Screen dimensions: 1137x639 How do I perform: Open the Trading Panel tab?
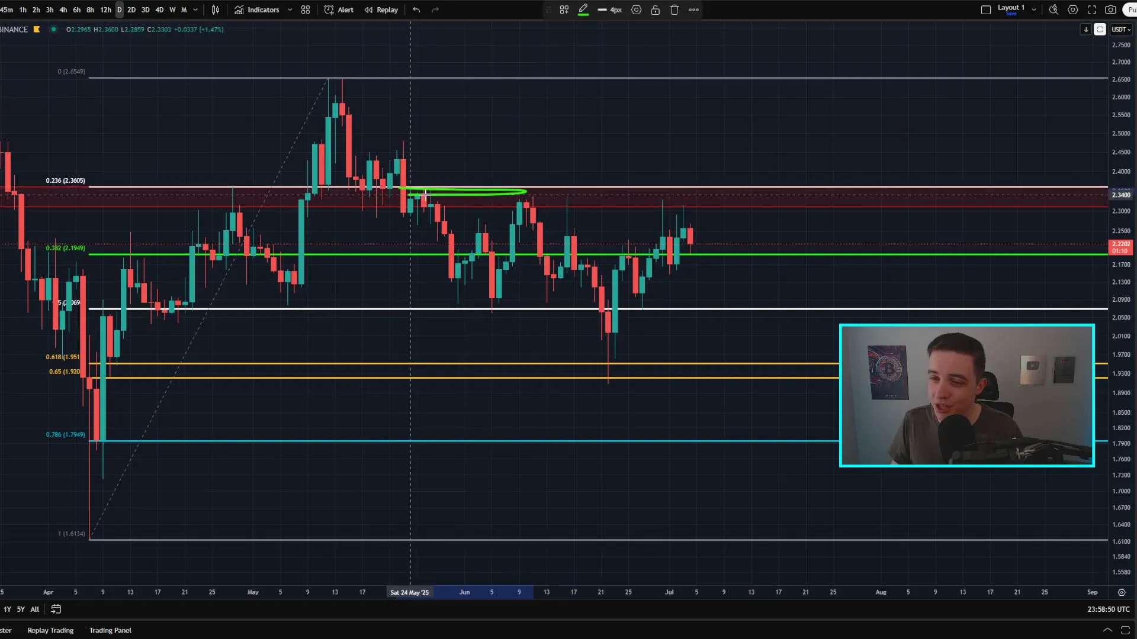click(110, 630)
